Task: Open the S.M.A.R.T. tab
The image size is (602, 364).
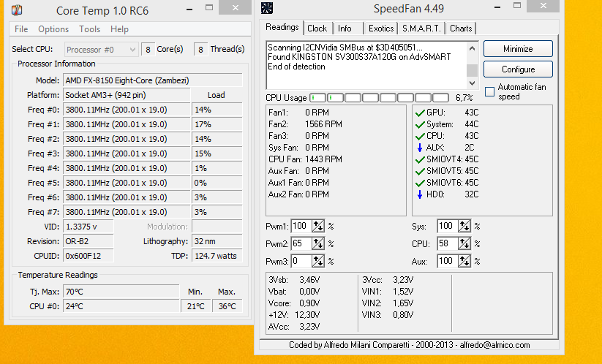Action: 421,29
